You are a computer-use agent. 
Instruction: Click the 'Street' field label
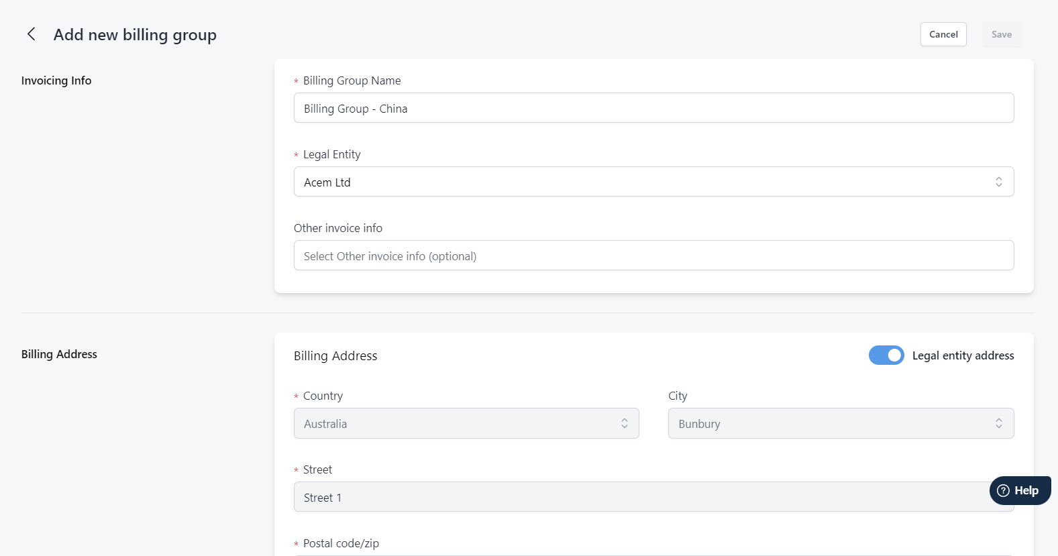tap(317, 469)
